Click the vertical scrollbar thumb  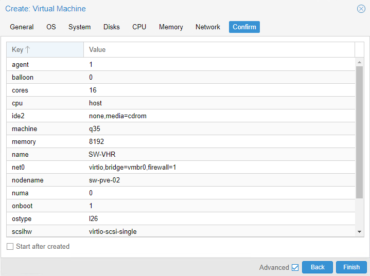[359, 132]
